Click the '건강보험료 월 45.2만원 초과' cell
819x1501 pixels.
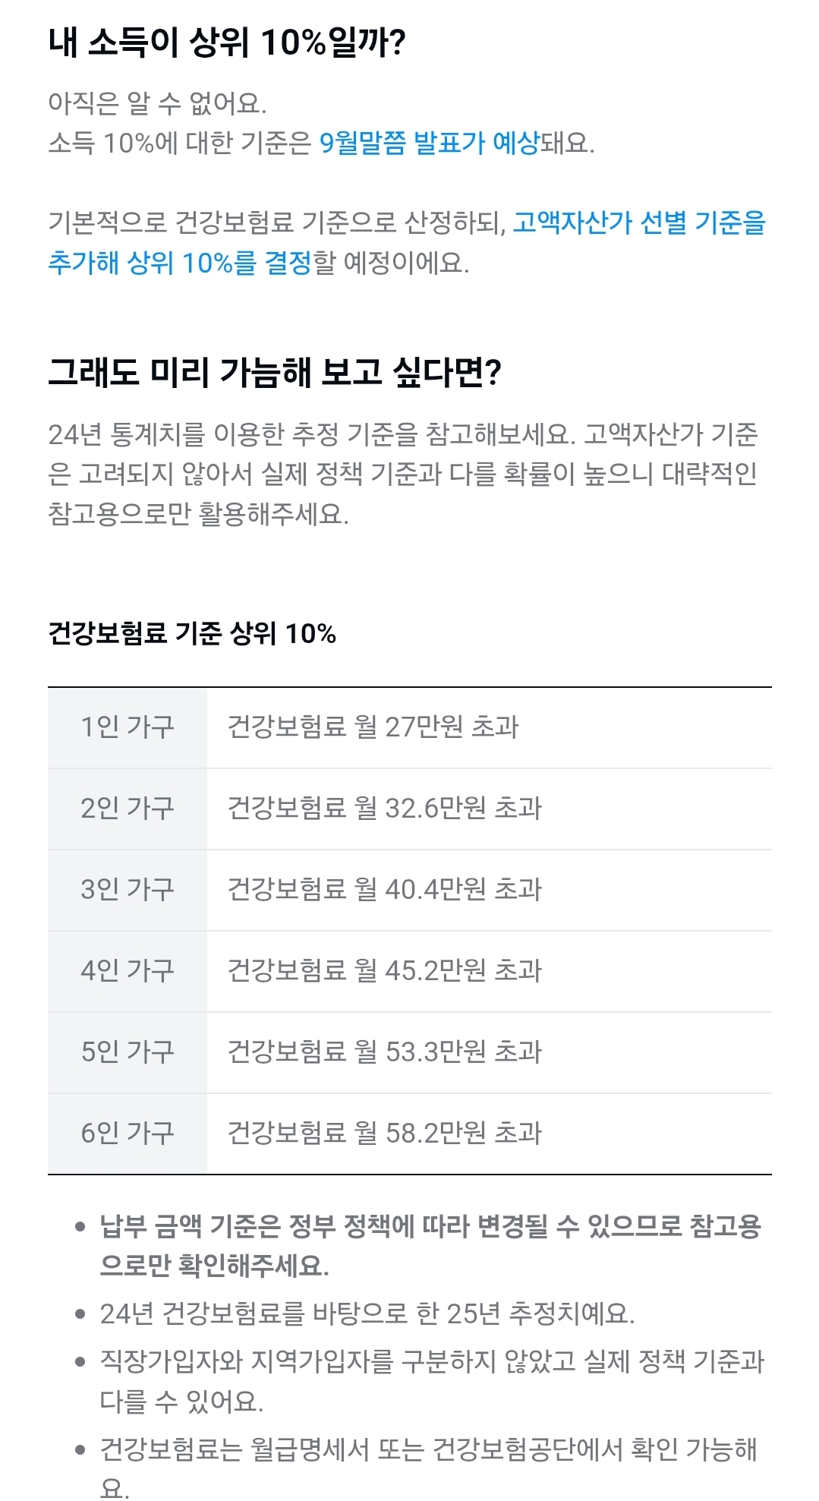[x=384, y=971]
